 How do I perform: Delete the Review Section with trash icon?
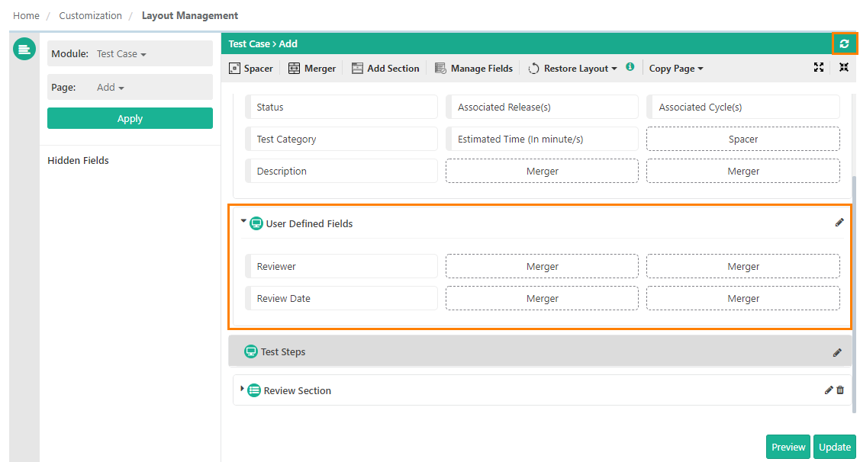(x=841, y=390)
